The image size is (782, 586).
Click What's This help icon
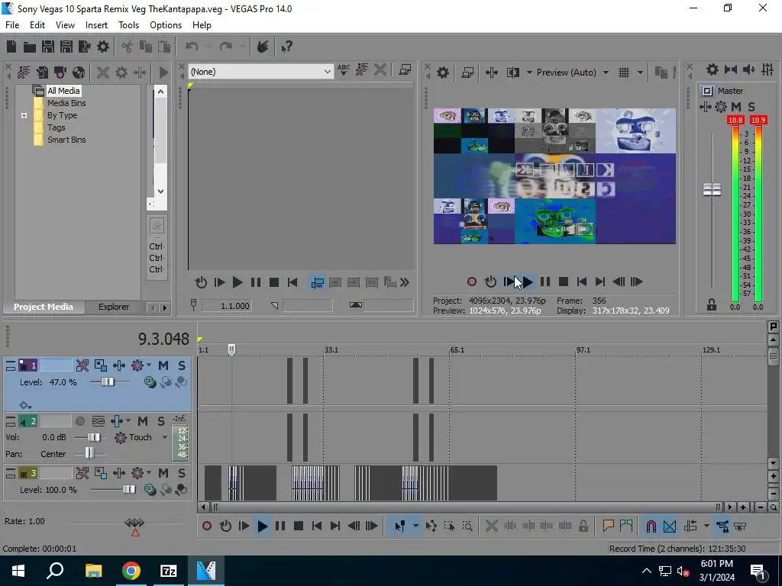(x=287, y=47)
